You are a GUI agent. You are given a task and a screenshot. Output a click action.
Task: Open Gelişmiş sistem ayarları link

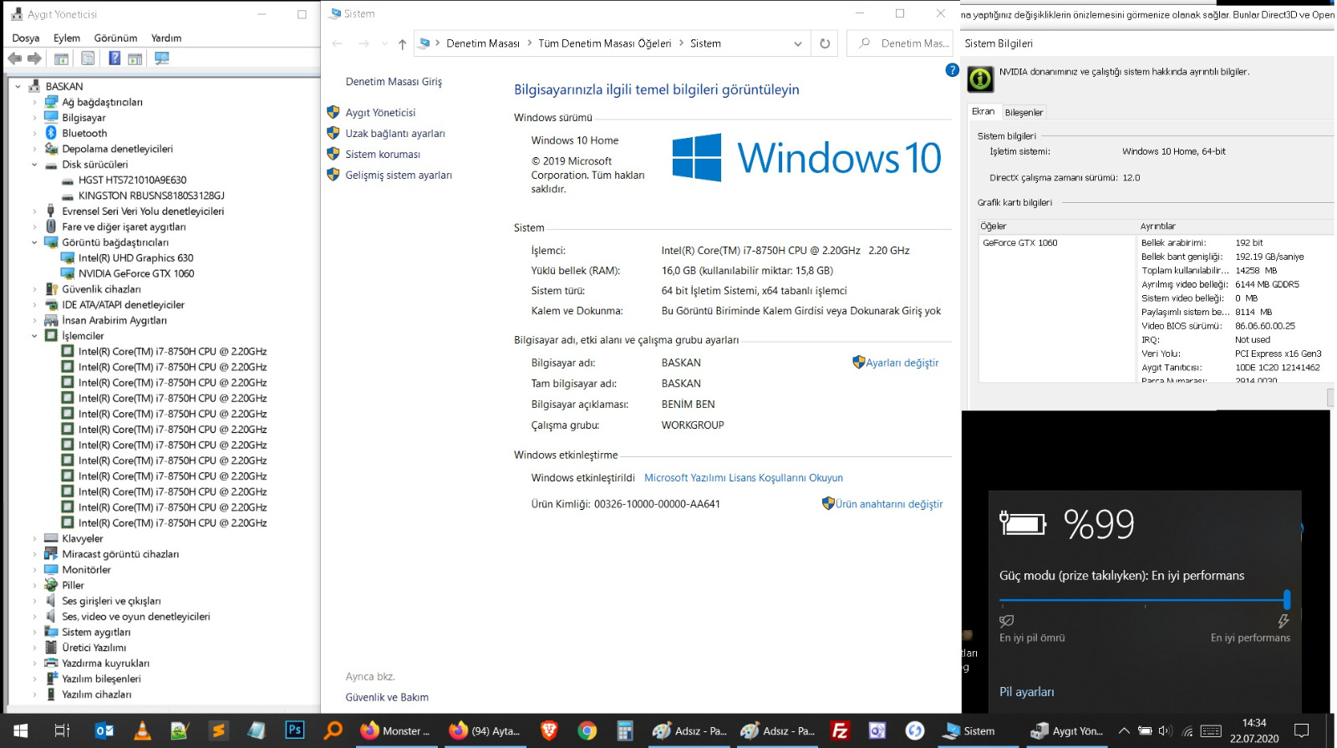pos(399,176)
